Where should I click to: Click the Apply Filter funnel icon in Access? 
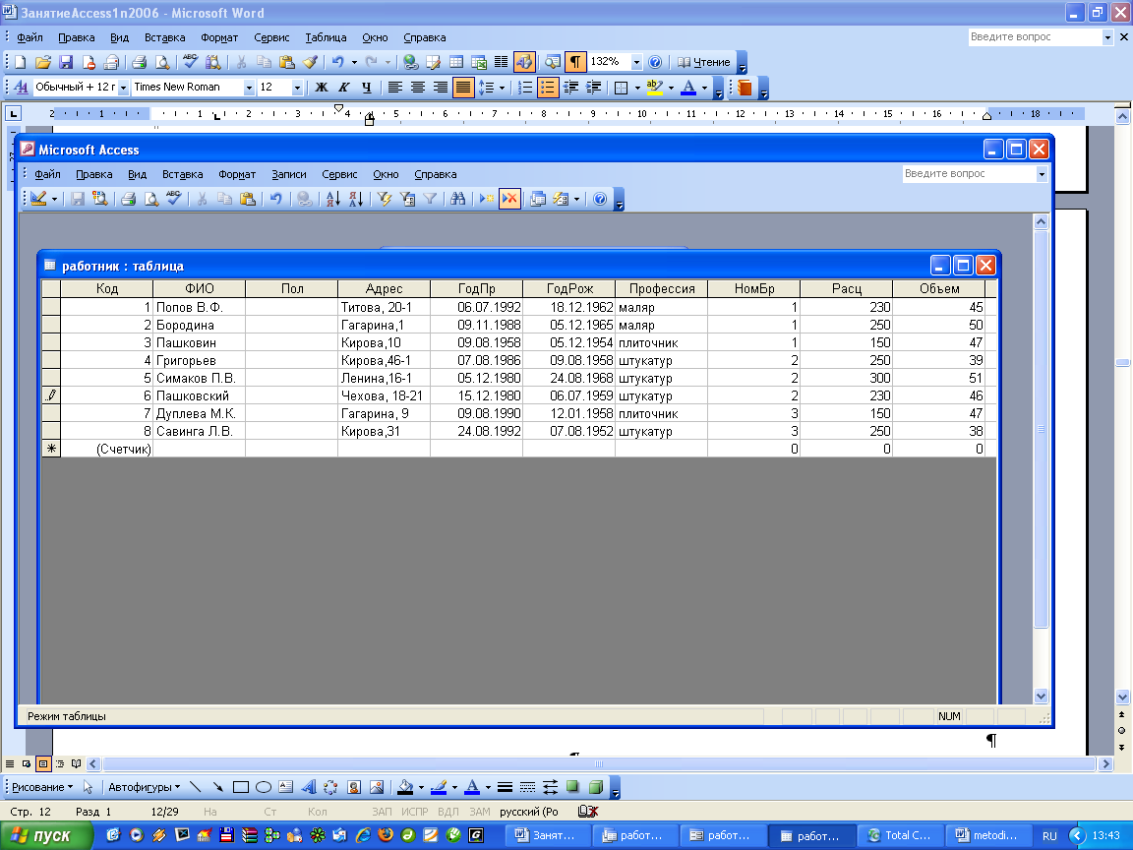[430, 199]
